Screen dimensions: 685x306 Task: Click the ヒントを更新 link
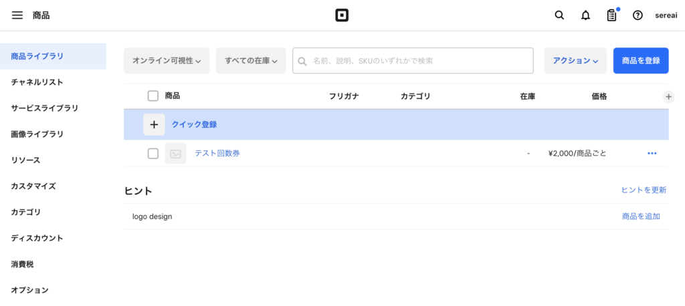(644, 190)
